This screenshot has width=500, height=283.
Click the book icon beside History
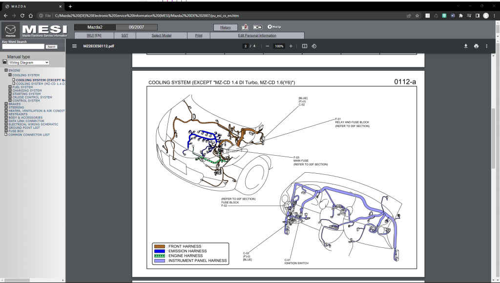pos(245,27)
